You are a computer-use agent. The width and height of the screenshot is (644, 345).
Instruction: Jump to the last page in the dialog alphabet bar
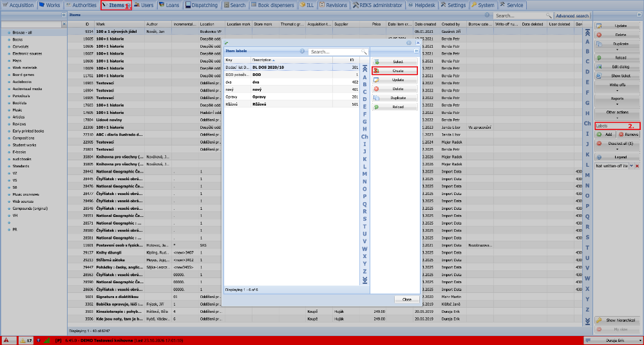point(365,280)
